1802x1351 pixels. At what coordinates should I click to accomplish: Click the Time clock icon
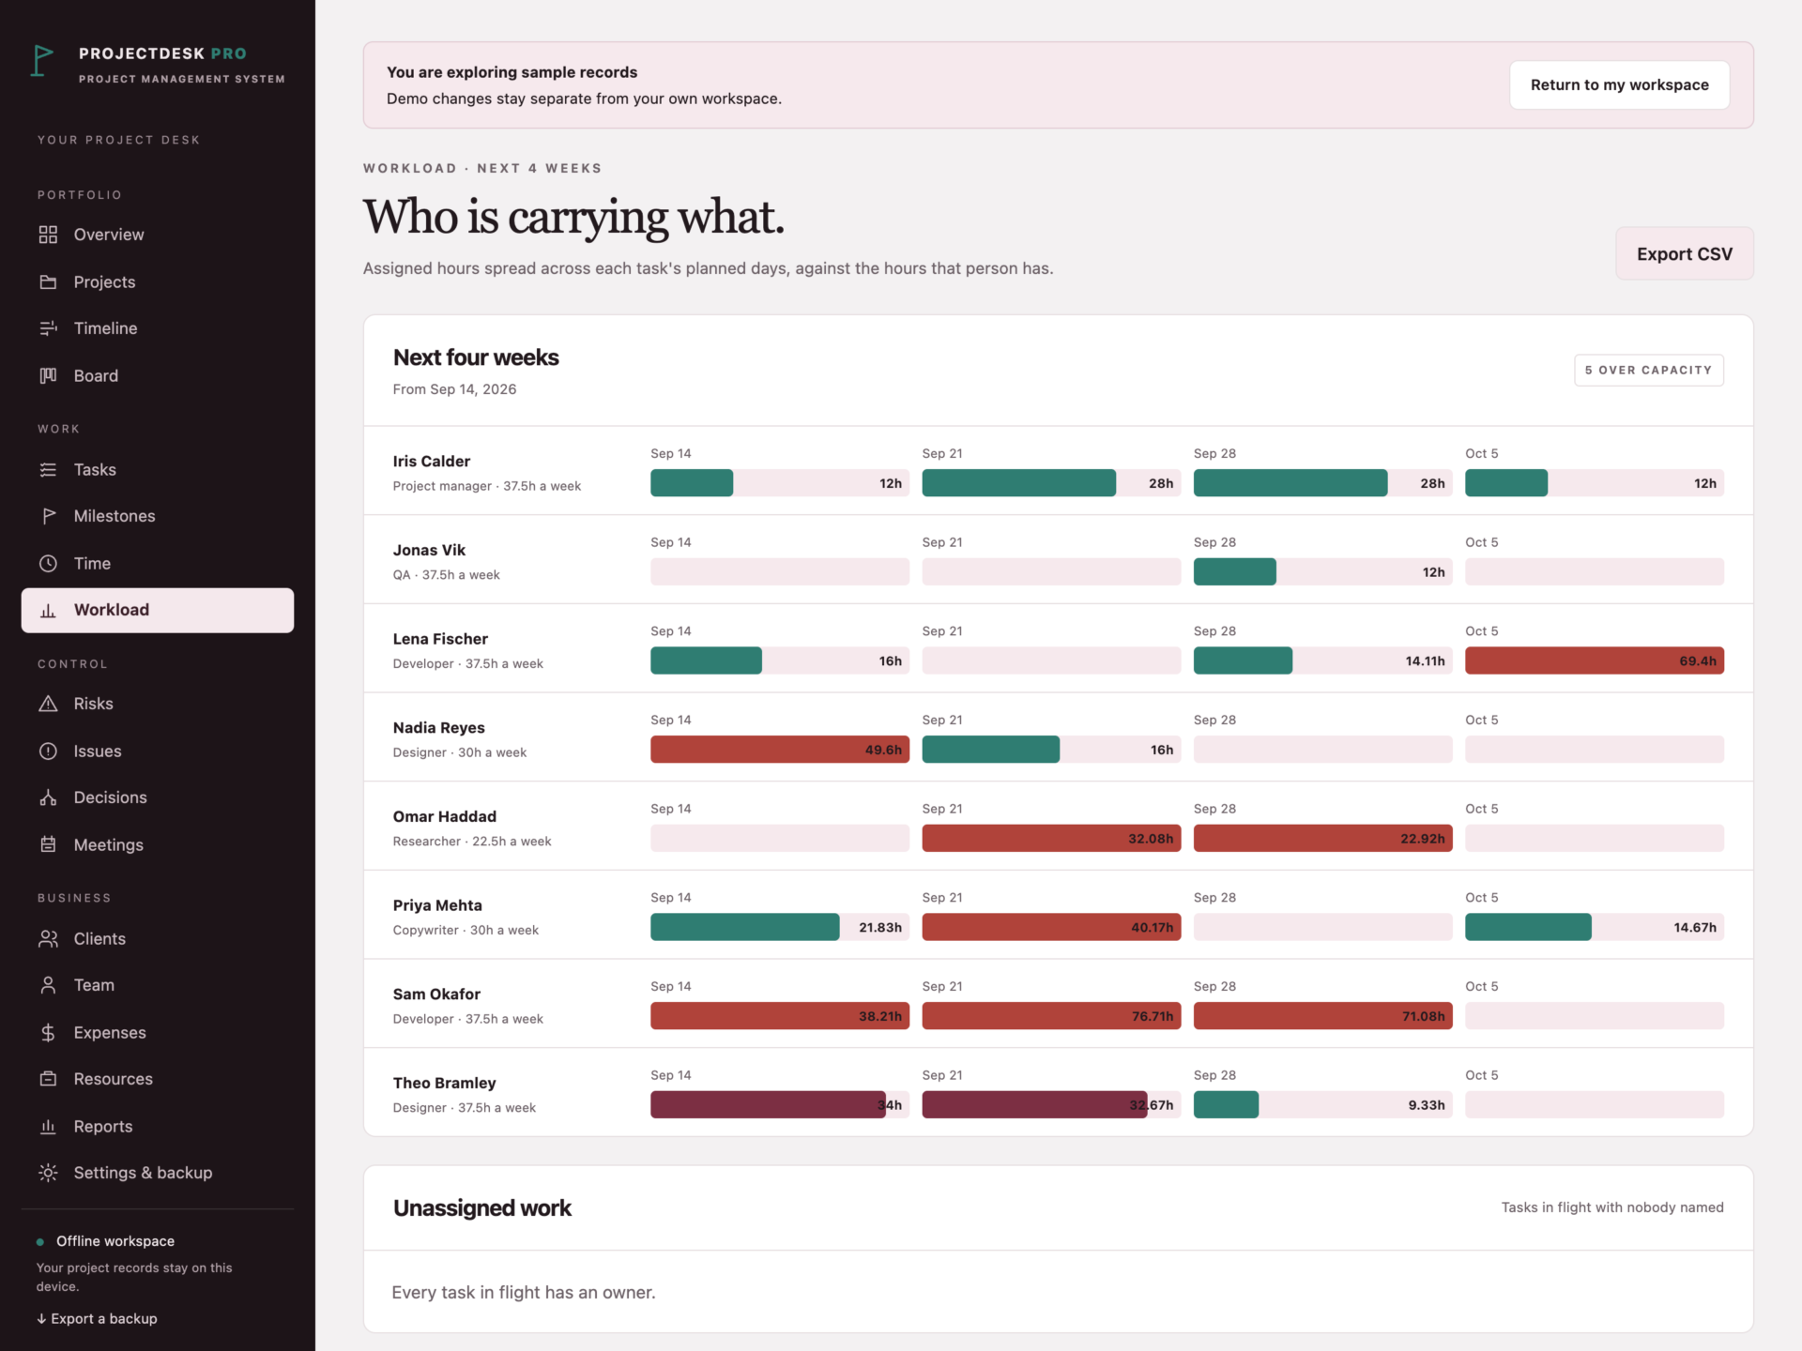click(48, 563)
